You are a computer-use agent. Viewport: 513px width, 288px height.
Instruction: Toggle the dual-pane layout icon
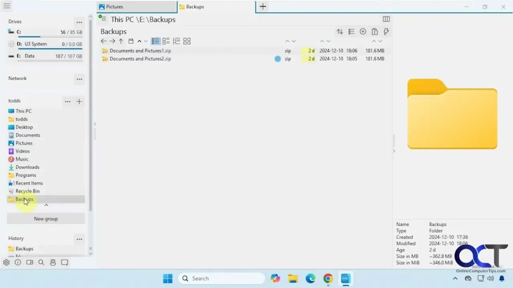386,19
